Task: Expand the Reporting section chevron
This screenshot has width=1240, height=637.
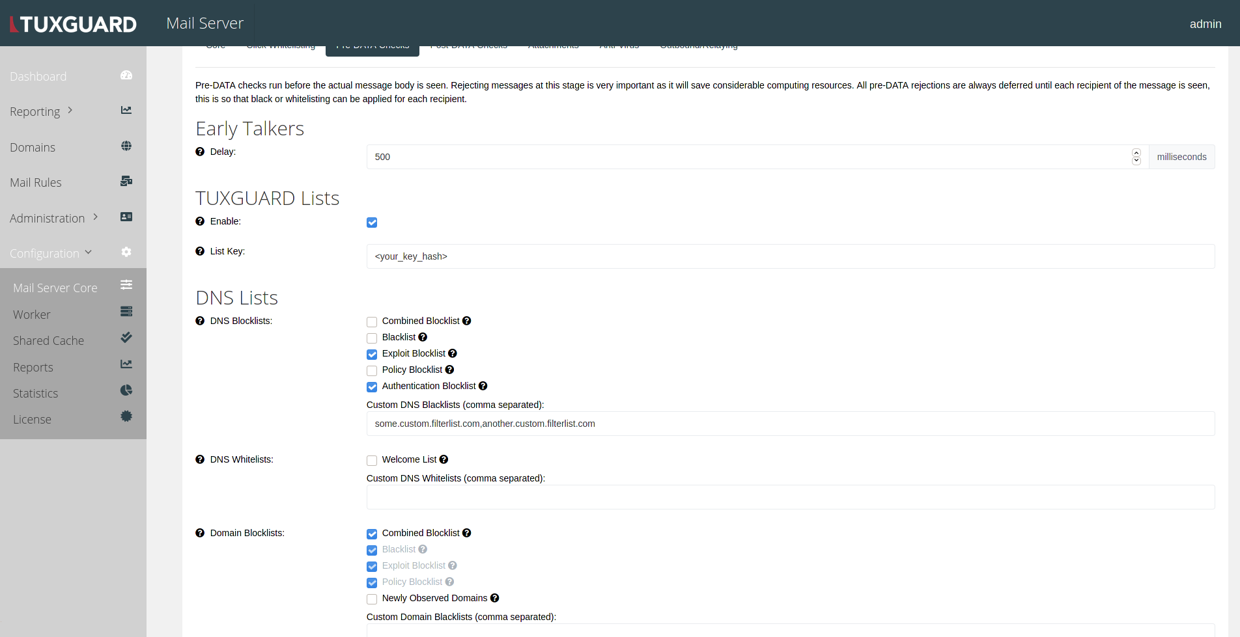Action: [x=70, y=110]
